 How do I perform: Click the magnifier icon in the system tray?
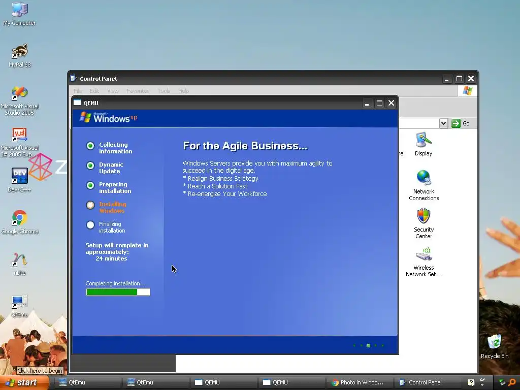click(512, 382)
